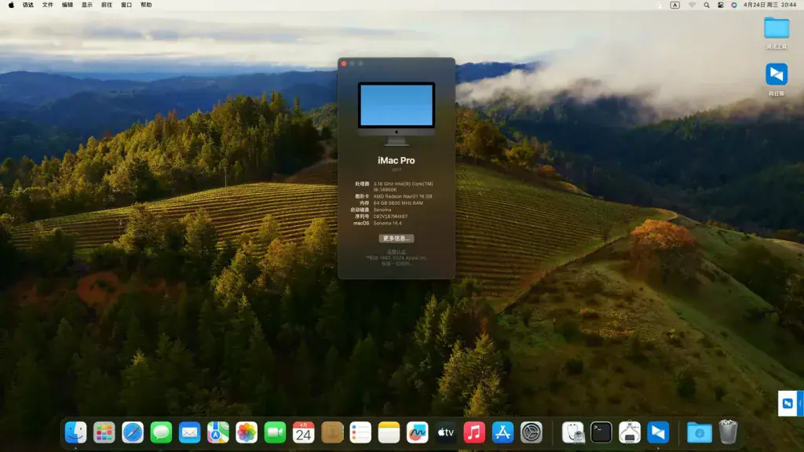The image size is (804, 452).
Task: Launch Safari from the Dock
Action: [x=133, y=432]
